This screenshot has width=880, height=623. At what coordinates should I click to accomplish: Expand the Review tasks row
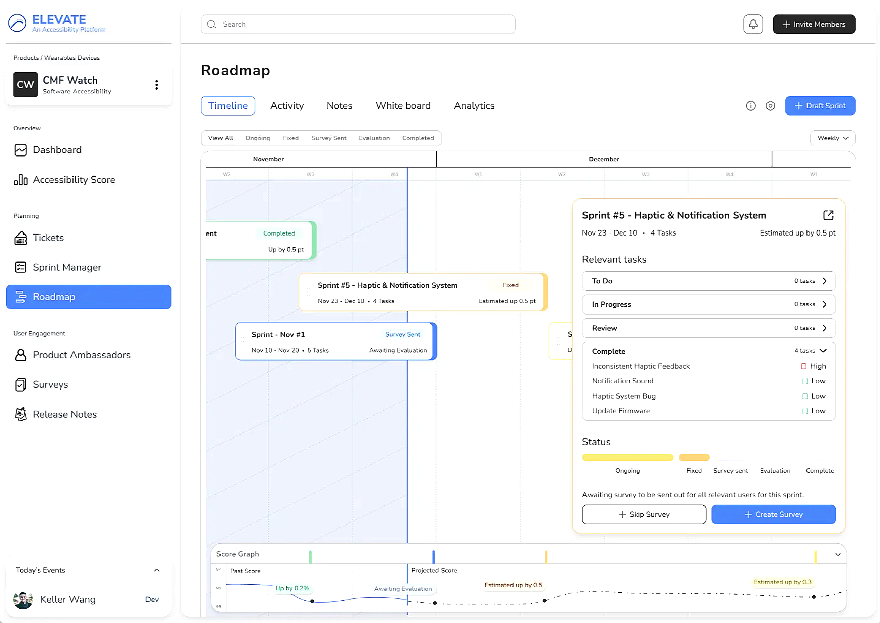pos(709,328)
